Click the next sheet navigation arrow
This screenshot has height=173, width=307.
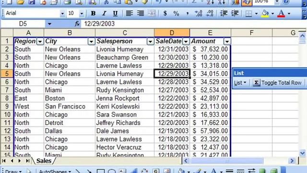click(20, 161)
